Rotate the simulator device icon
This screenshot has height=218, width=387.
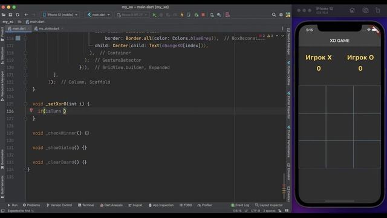[x=378, y=10]
